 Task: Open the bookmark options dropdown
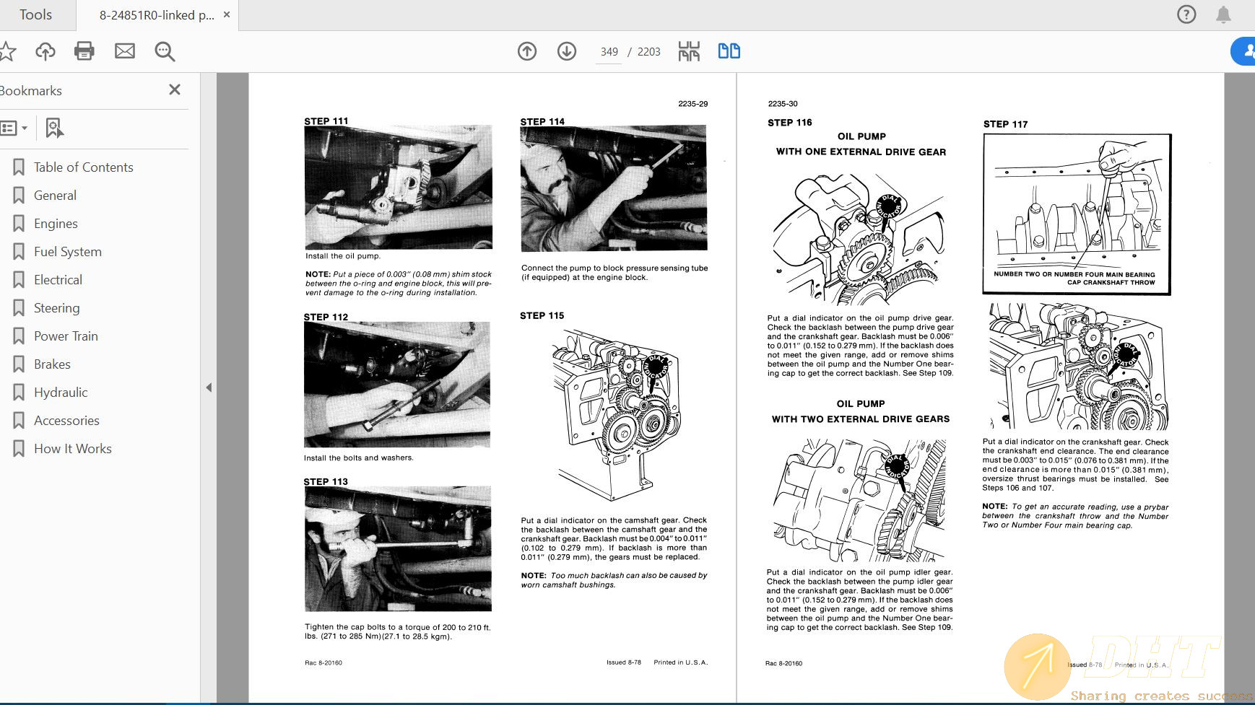14,128
